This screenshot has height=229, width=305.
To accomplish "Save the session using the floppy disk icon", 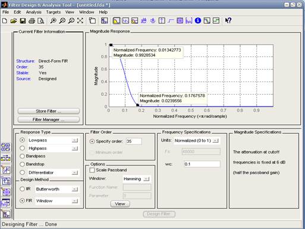I will 23,21.
